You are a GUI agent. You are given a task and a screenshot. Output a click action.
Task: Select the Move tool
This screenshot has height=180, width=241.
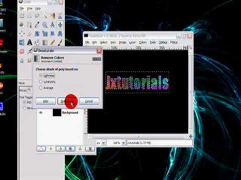coord(60,25)
